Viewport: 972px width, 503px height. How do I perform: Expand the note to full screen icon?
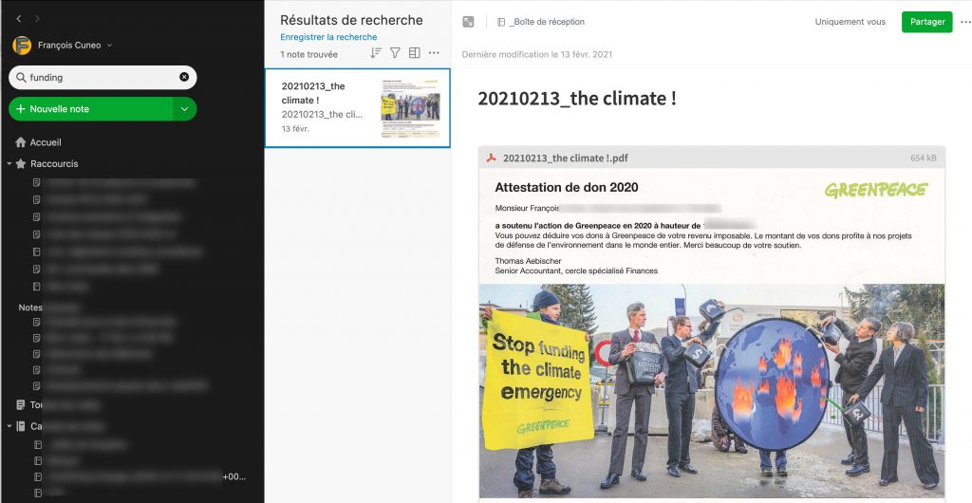click(468, 22)
